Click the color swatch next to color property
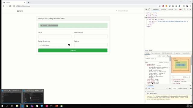 (153, 84)
